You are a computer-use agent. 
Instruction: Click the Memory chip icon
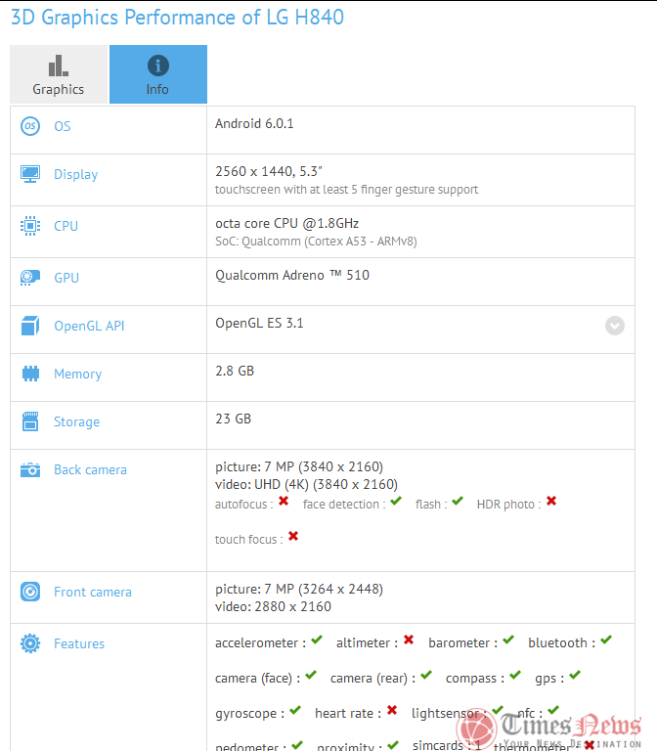click(30, 374)
